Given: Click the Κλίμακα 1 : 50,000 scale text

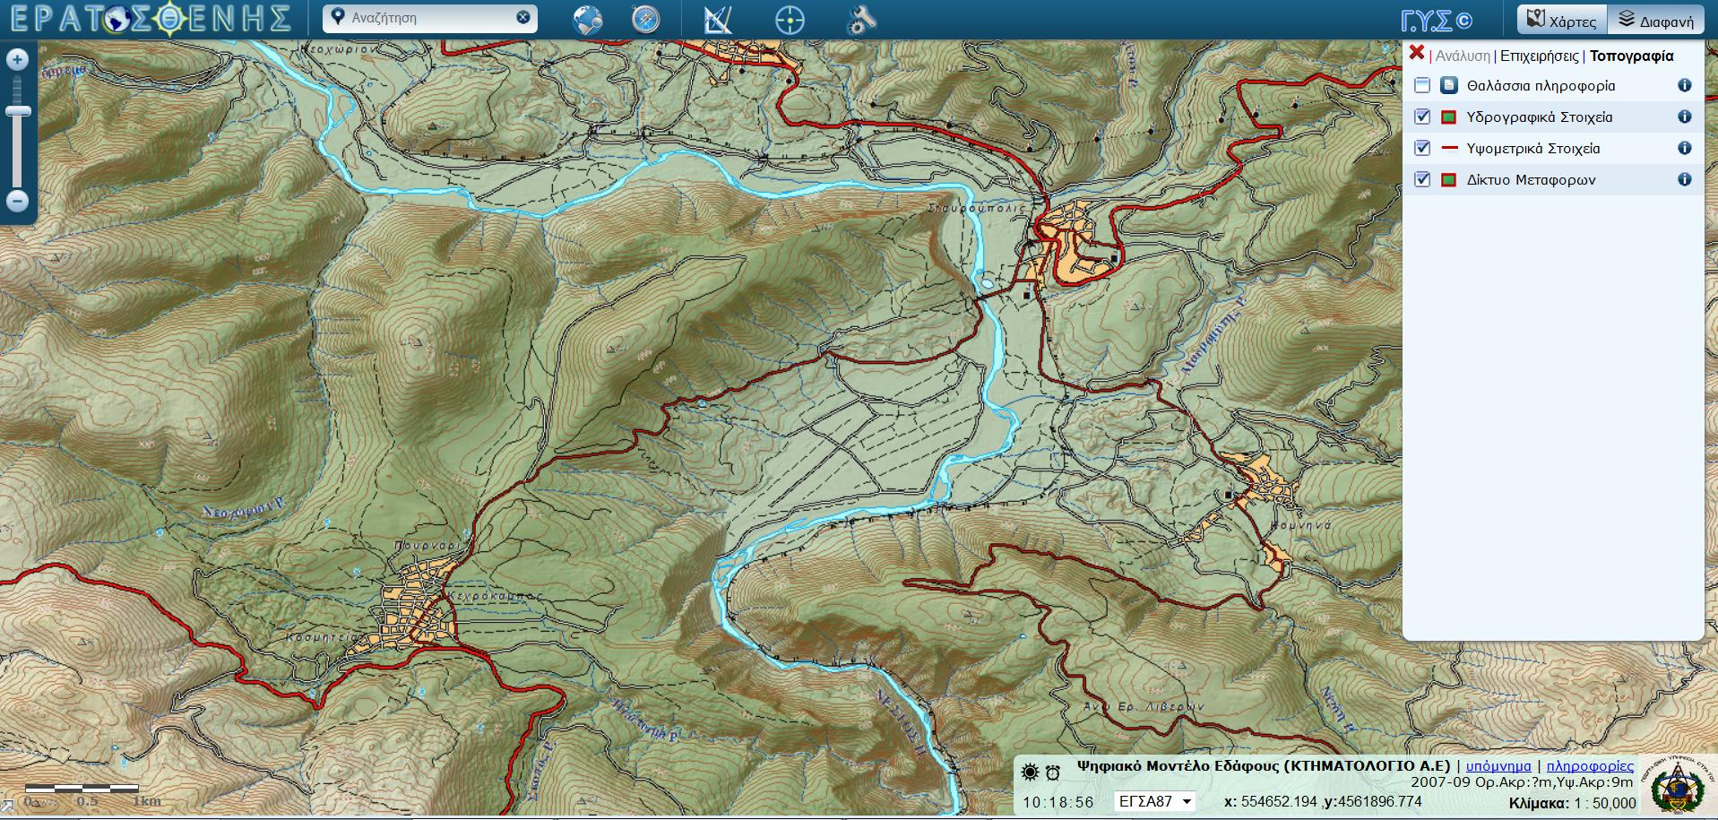Looking at the screenshot, I should tap(1572, 803).
